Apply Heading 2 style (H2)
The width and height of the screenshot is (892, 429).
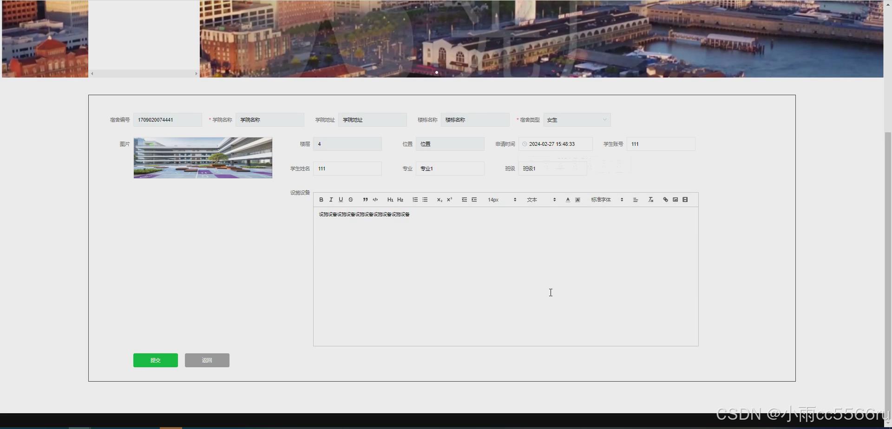tap(400, 200)
